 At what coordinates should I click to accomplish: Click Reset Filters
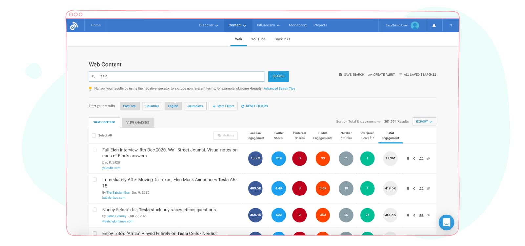pos(255,106)
